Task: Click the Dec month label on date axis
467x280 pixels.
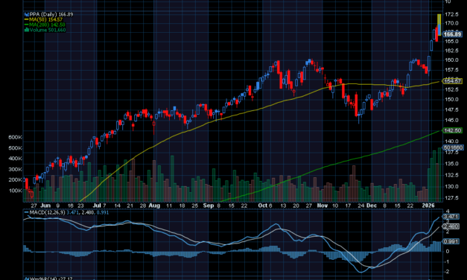Action: (x=372, y=206)
